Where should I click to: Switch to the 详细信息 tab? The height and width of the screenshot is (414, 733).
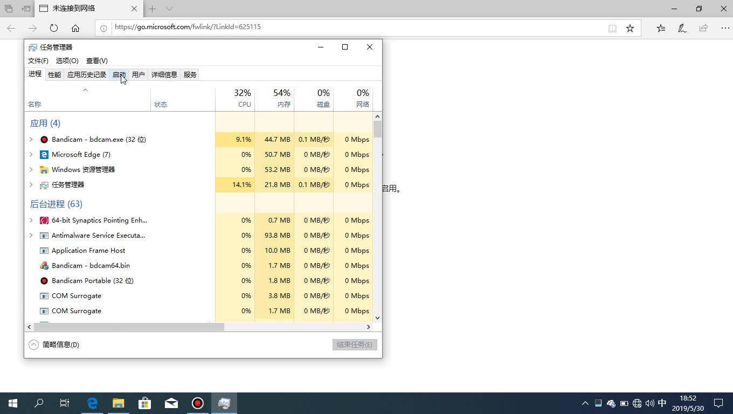[164, 75]
